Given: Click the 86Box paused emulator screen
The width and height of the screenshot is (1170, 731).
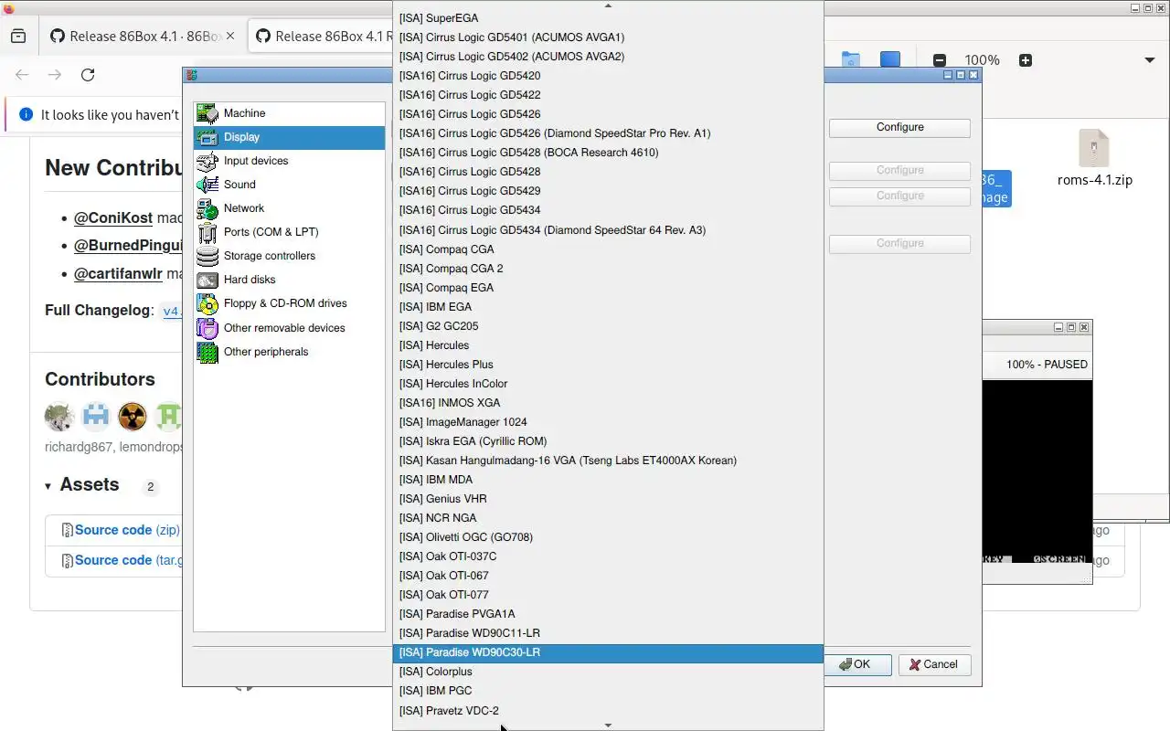Looking at the screenshot, I should coord(1037,471).
